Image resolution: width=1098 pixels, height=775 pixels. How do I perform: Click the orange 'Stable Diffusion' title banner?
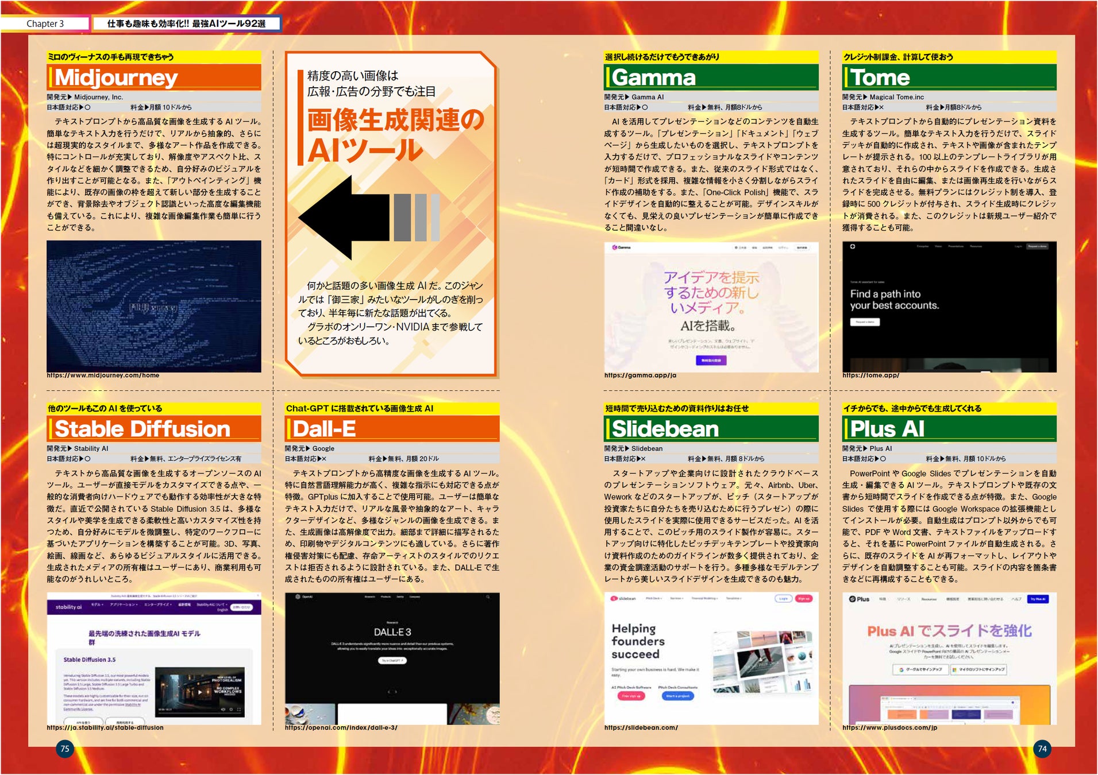click(x=154, y=429)
